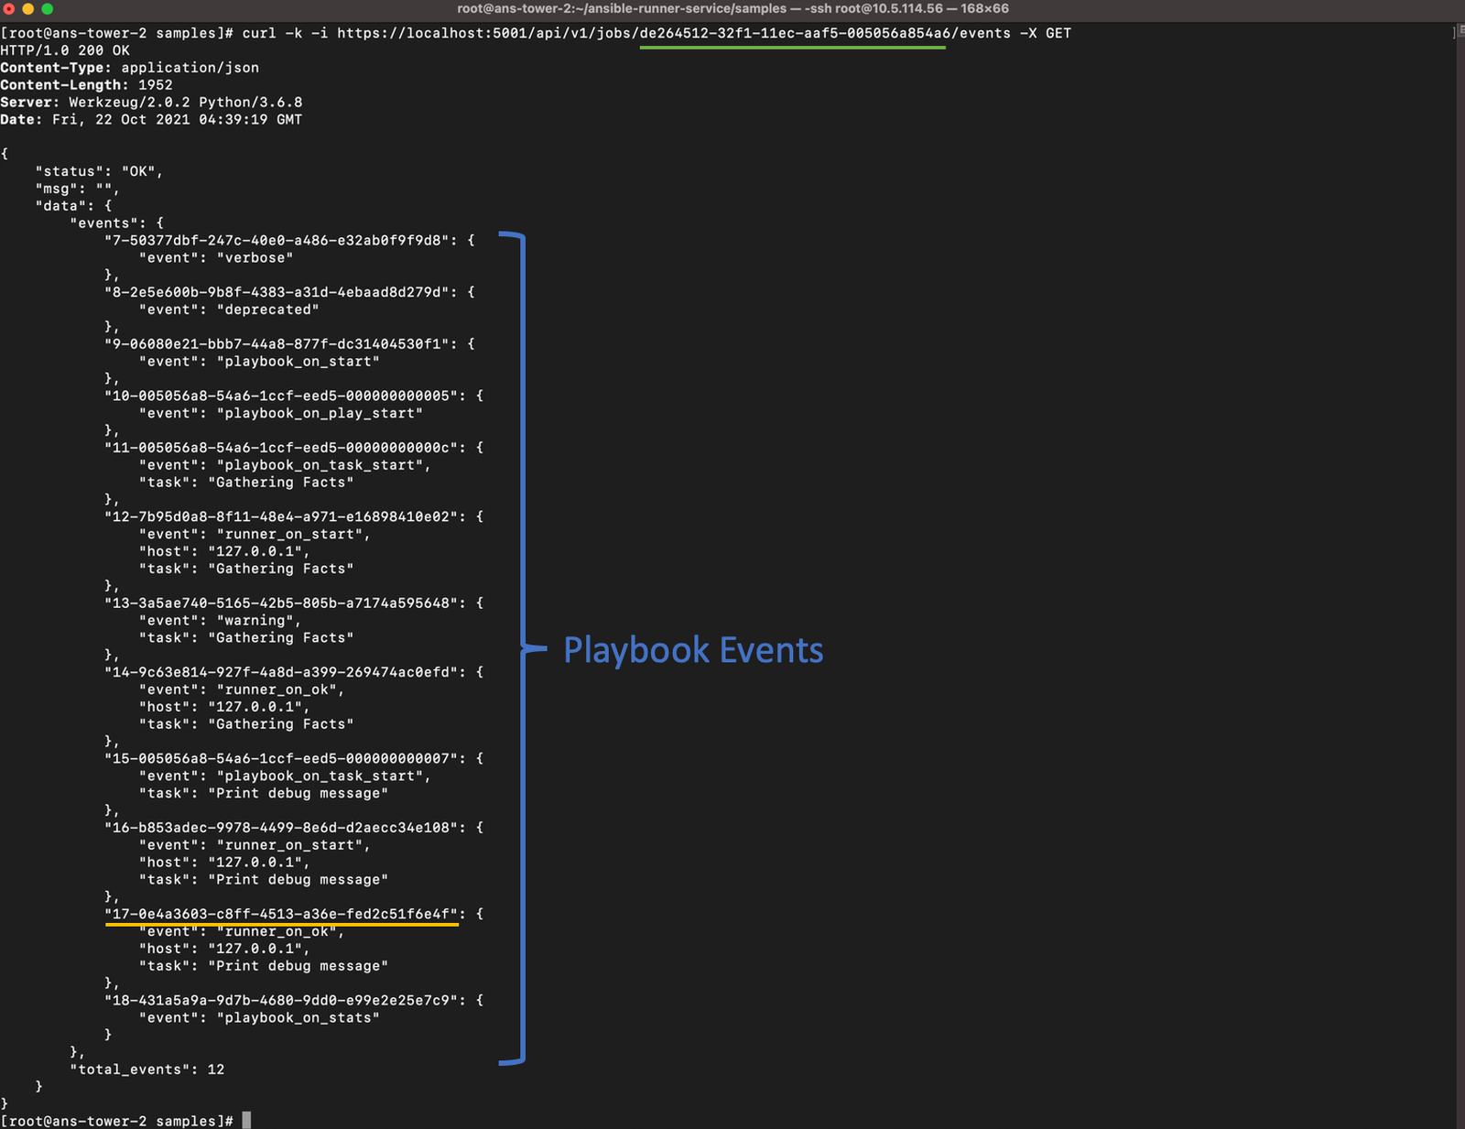Viewport: 1465px width, 1129px height.
Task: Click the "warning" event value
Action: pyautogui.click(x=255, y=620)
